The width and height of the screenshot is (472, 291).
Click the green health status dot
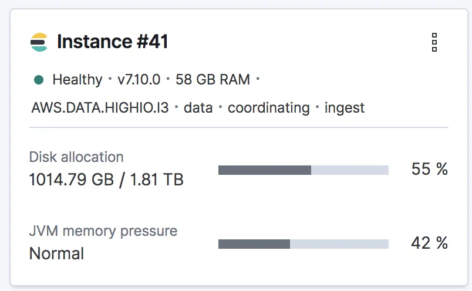coord(39,80)
